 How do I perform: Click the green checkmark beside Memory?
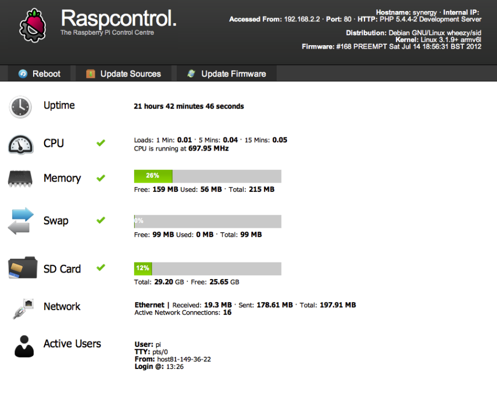(101, 177)
